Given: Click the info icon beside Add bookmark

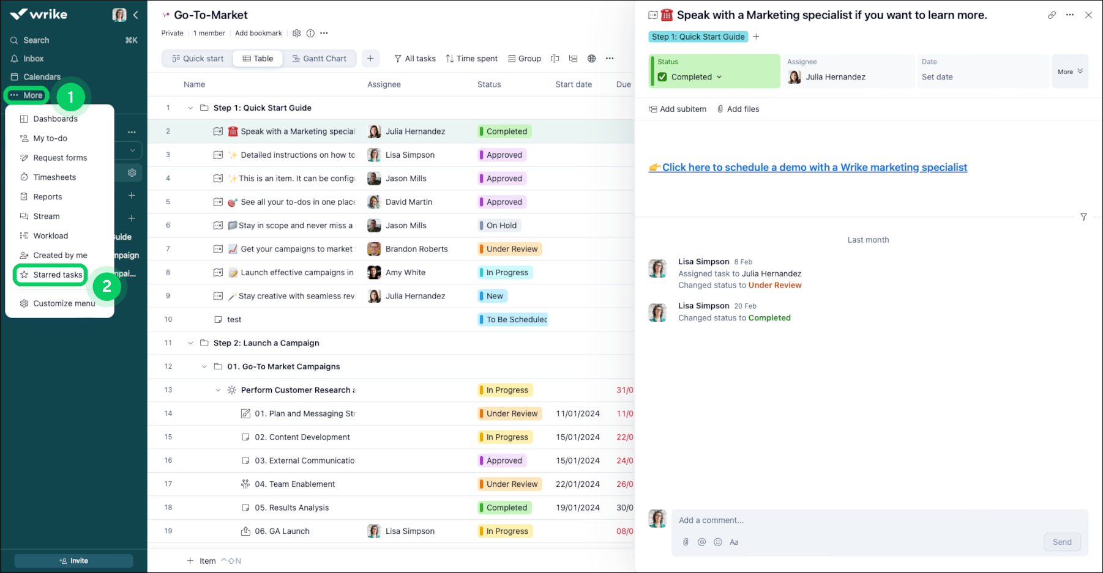Looking at the screenshot, I should click(x=310, y=33).
